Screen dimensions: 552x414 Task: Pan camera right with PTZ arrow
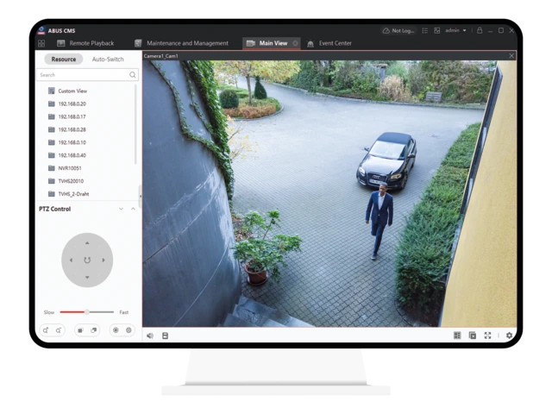pyautogui.click(x=103, y=260)
